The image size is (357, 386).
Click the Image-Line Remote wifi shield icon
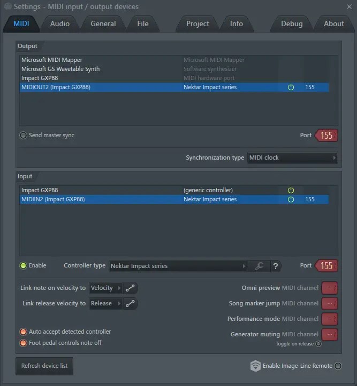click(x=255, y=366)
